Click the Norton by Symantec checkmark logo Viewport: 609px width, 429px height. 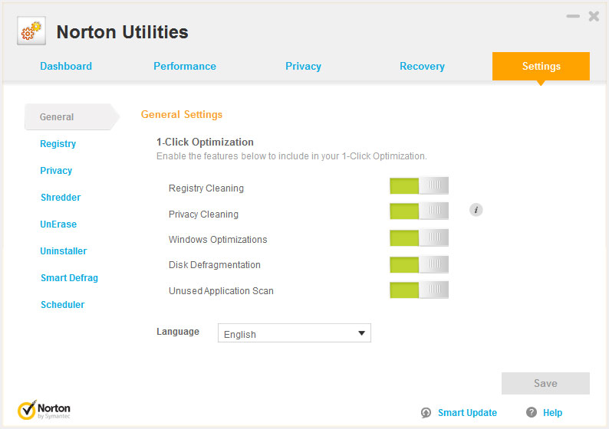[28, 410]
